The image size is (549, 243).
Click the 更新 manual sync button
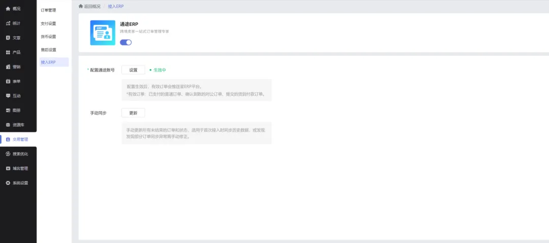click(x=133, y=113)
